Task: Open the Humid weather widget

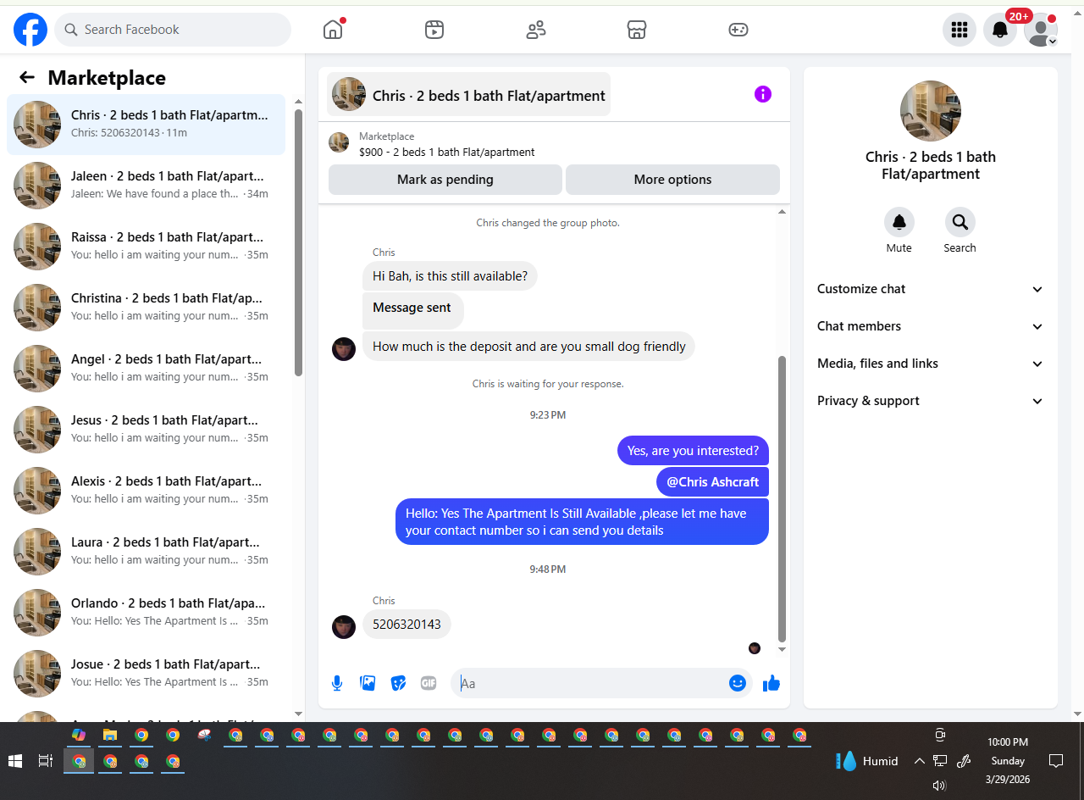Action: pyautogui.click(x=866, y=761)
